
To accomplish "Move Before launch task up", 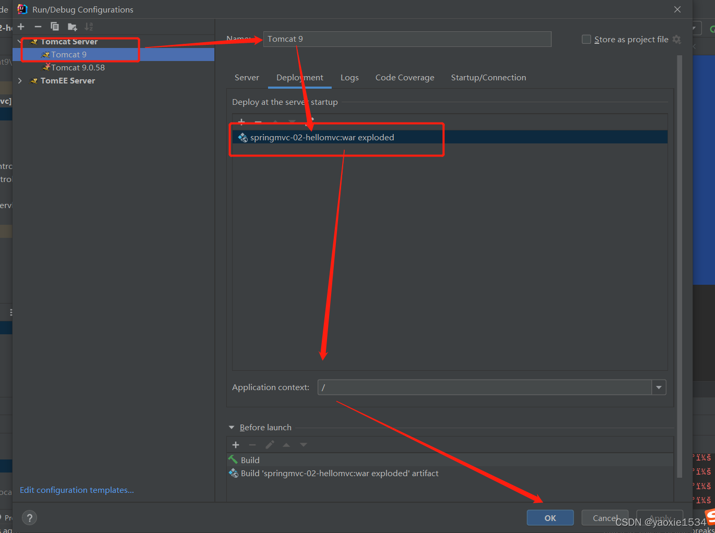I will click(x=286, y=445).
